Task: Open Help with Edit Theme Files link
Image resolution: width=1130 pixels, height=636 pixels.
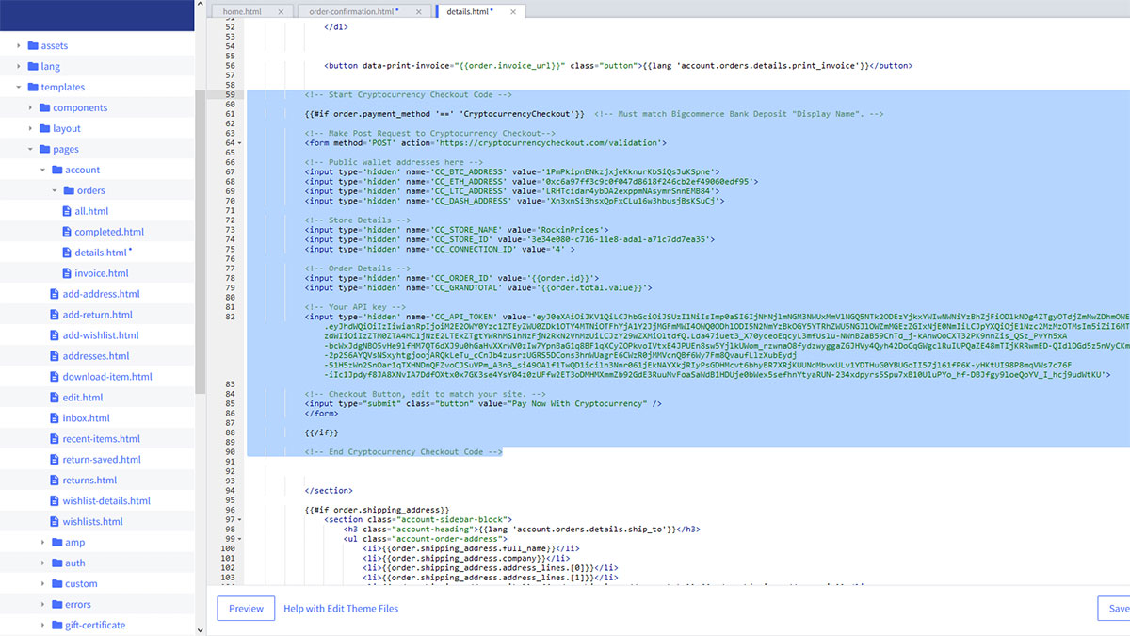Action: click(x=341, y=609)
